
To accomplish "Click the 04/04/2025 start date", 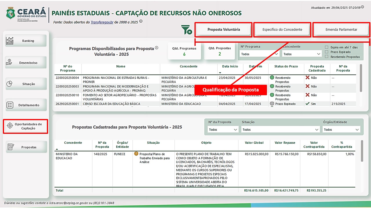I will pos(227,104).
